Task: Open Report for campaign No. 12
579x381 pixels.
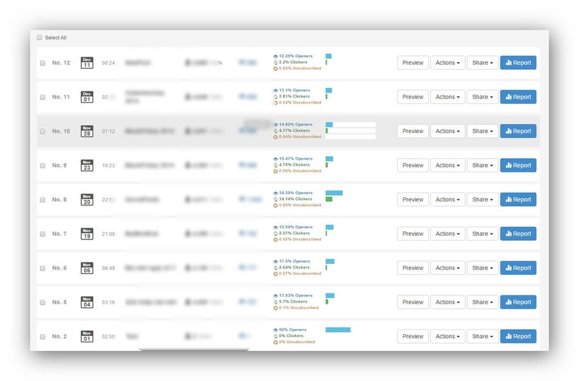Action: (518, 63)
